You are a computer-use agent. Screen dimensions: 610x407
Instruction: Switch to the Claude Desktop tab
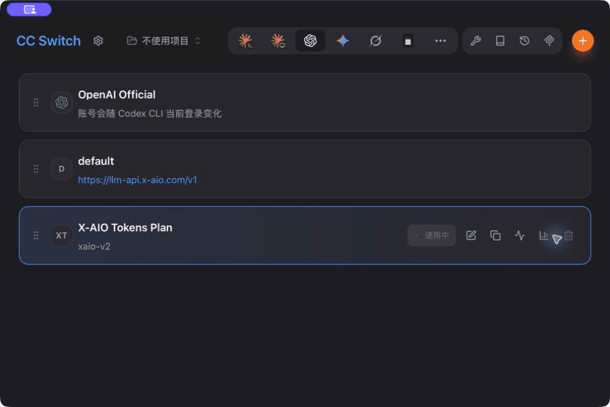point(278,41)
